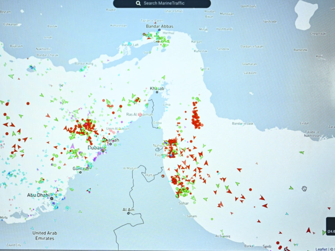Click the magnifying glass search icon

coord(138,3)
